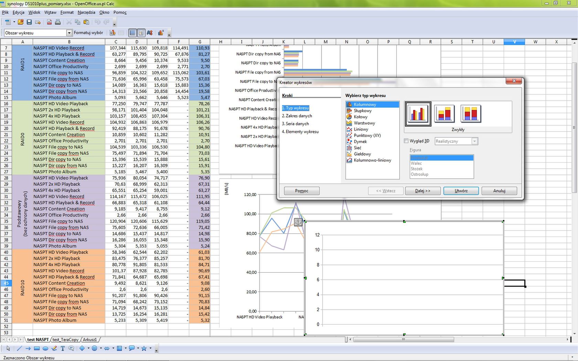This screenshot has width=578, height=361.
Task: Select the Callouts speech bubble tool
Action: click(x=71, y=349)
